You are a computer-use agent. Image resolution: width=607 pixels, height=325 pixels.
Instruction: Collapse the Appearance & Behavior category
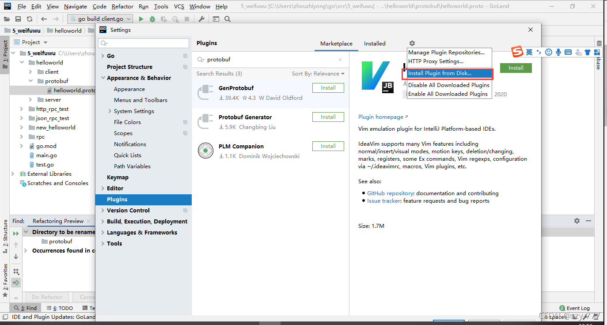pos(103,78)
